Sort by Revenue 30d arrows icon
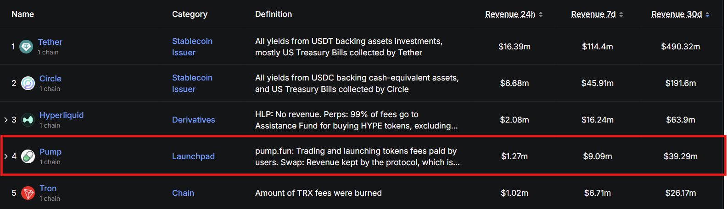The height and width of the screenshot is (209, 727). click(x=707, y=15)
